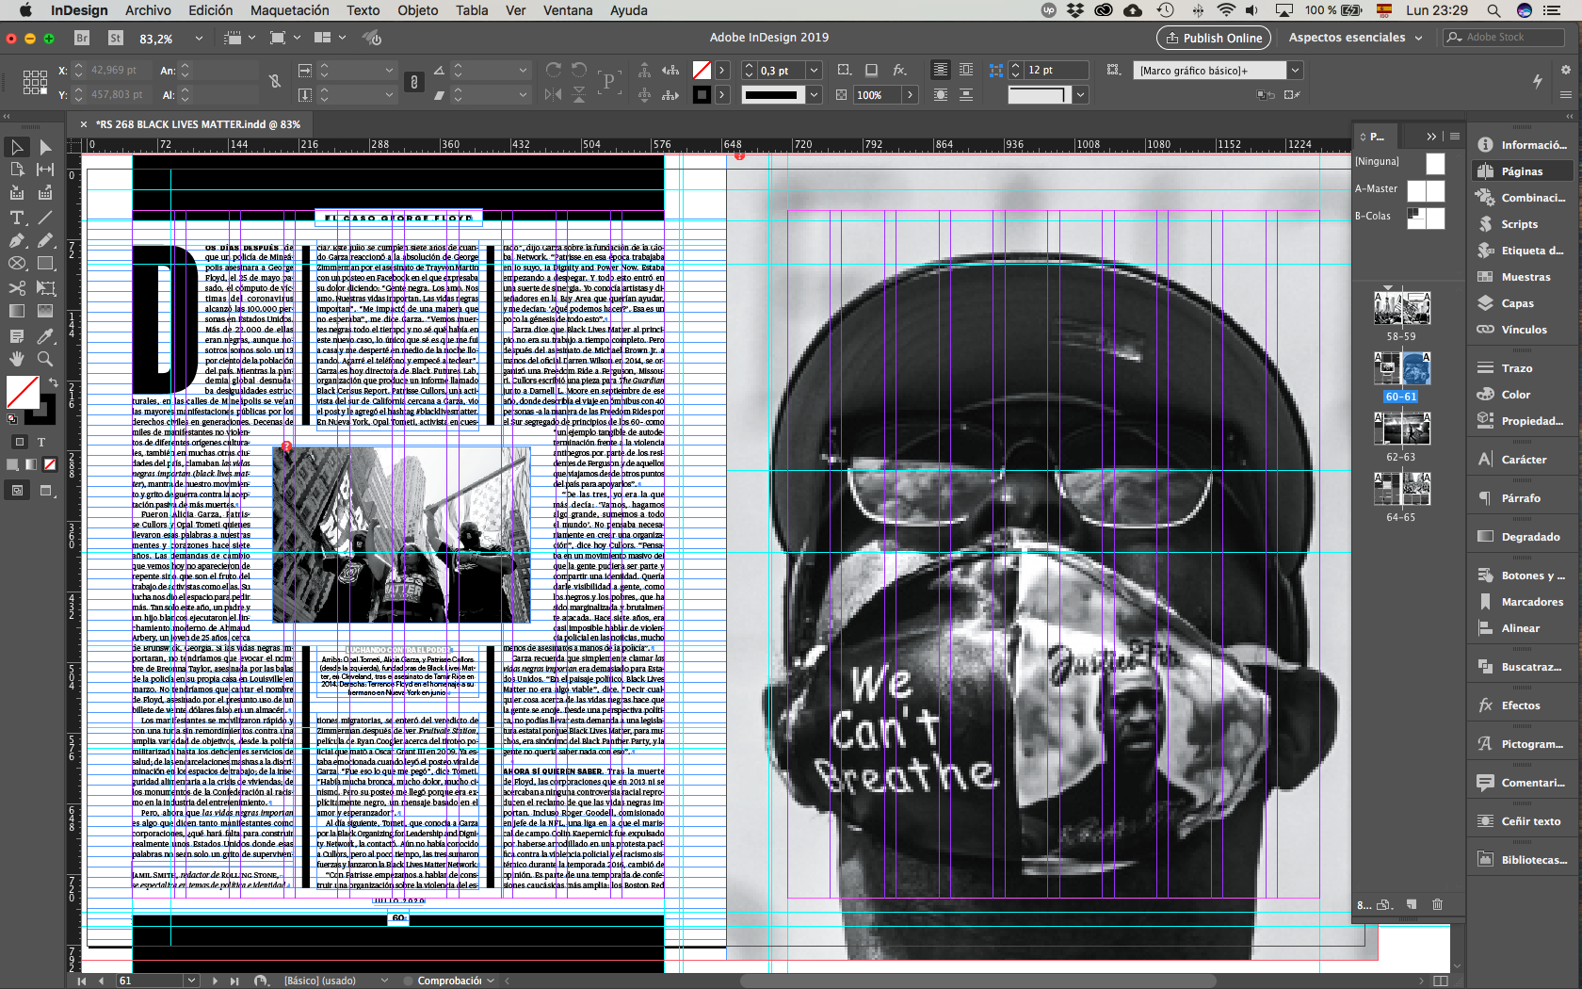Image resolution: width=1582 pixels, height=989 pixels.
Task: Open the Objeto menu
Action: coord(417,10)
